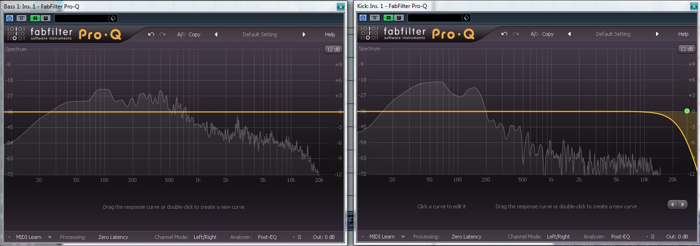Click the 12 dB range button in Kick Pro-Q
Image resolution: width=700 pixels, height=246 pixels.
686,49
